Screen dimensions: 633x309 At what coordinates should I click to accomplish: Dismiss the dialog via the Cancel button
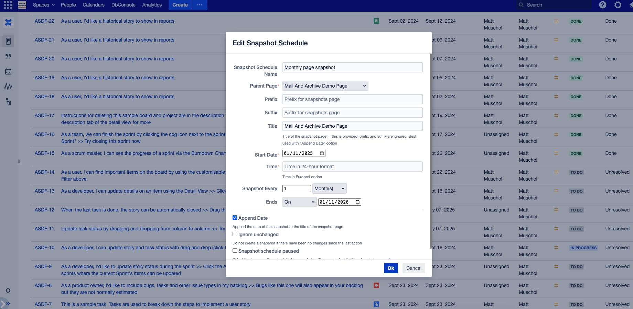click(x=414, y=268)
